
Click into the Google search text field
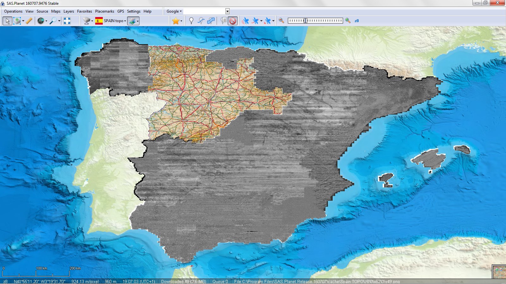pos(204,11)
